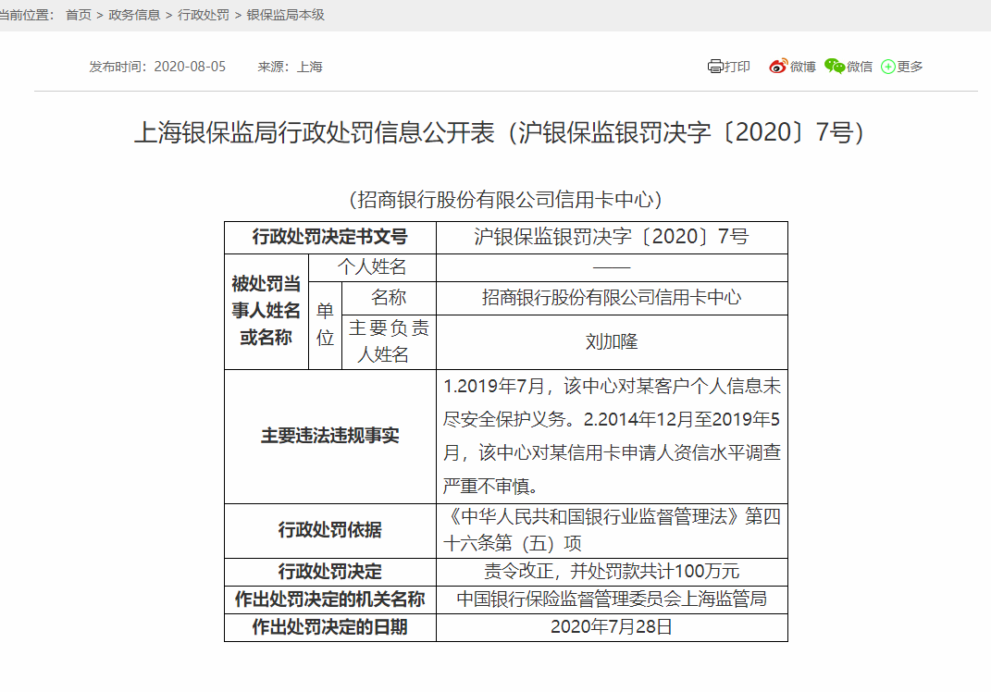The height and width of the screenshot is (692, 991).
Task: Click the name 刘加隆
Action: pos(612,342)
